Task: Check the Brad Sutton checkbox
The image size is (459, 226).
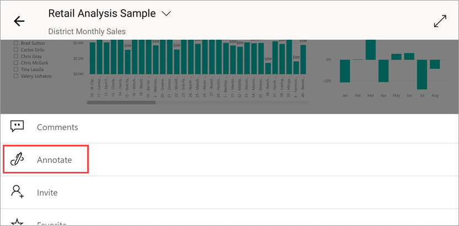Action: click(x=17, y=43)
